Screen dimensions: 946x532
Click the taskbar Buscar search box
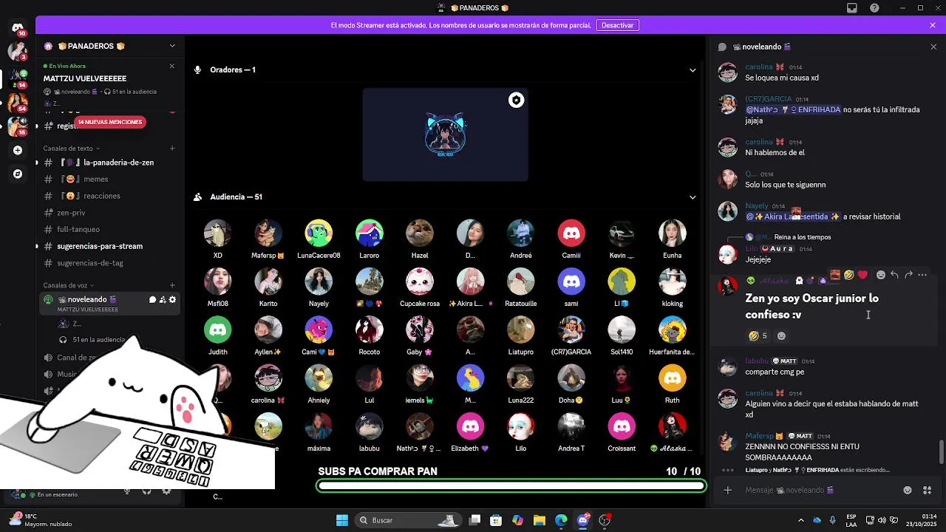pos(407,520)
